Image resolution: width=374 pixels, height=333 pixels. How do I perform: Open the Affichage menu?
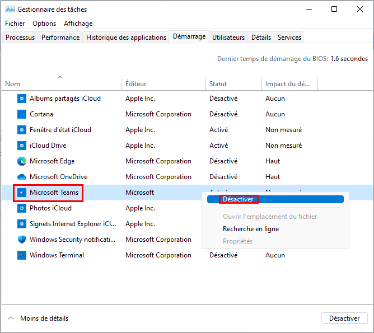tap(78, 24)
